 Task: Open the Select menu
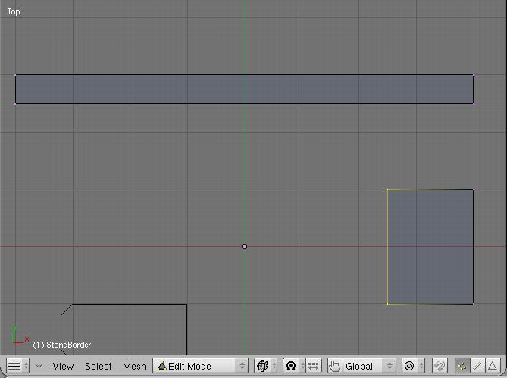pyautogui.click(x=99, y=367)
